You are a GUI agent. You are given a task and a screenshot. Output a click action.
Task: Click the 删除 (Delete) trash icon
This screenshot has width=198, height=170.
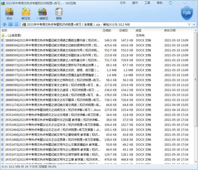tap(59, 13)
